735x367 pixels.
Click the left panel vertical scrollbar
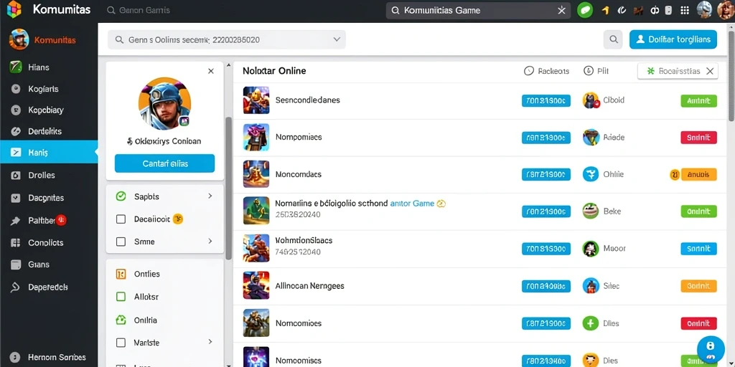229,189
